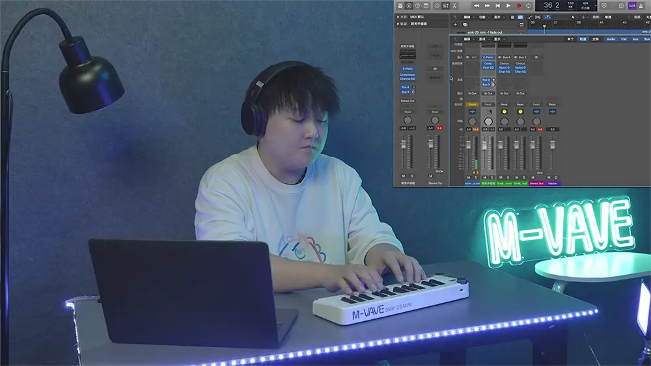Toggle the blue Catch Playhead icon

(547, 18)
